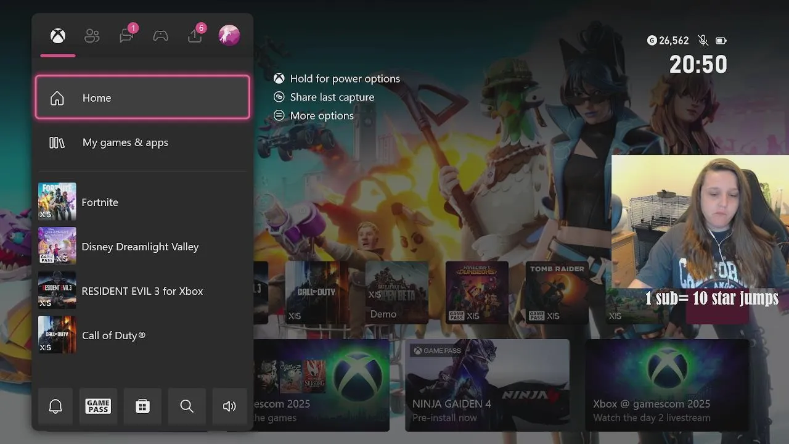Open notifications bell icon
The height and width of the screenshot is (444, 789).
(x=55, y=406)
